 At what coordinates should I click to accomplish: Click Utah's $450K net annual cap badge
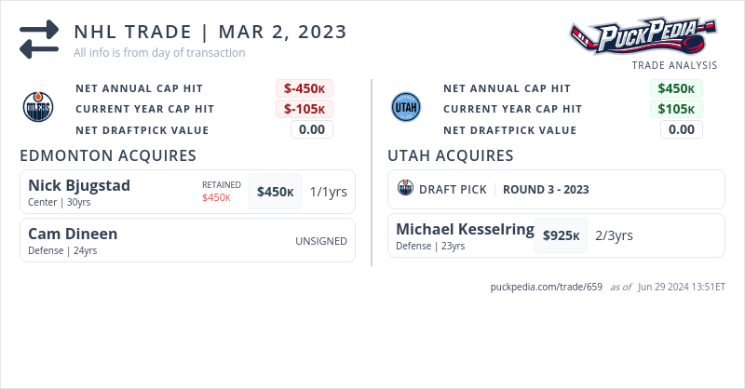click(676, 88)
